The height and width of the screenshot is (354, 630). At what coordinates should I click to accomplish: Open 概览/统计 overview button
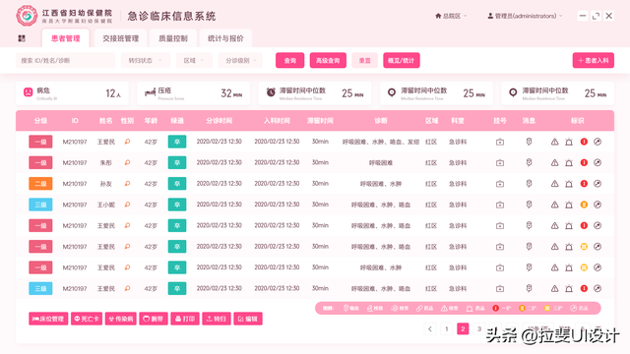402,61
